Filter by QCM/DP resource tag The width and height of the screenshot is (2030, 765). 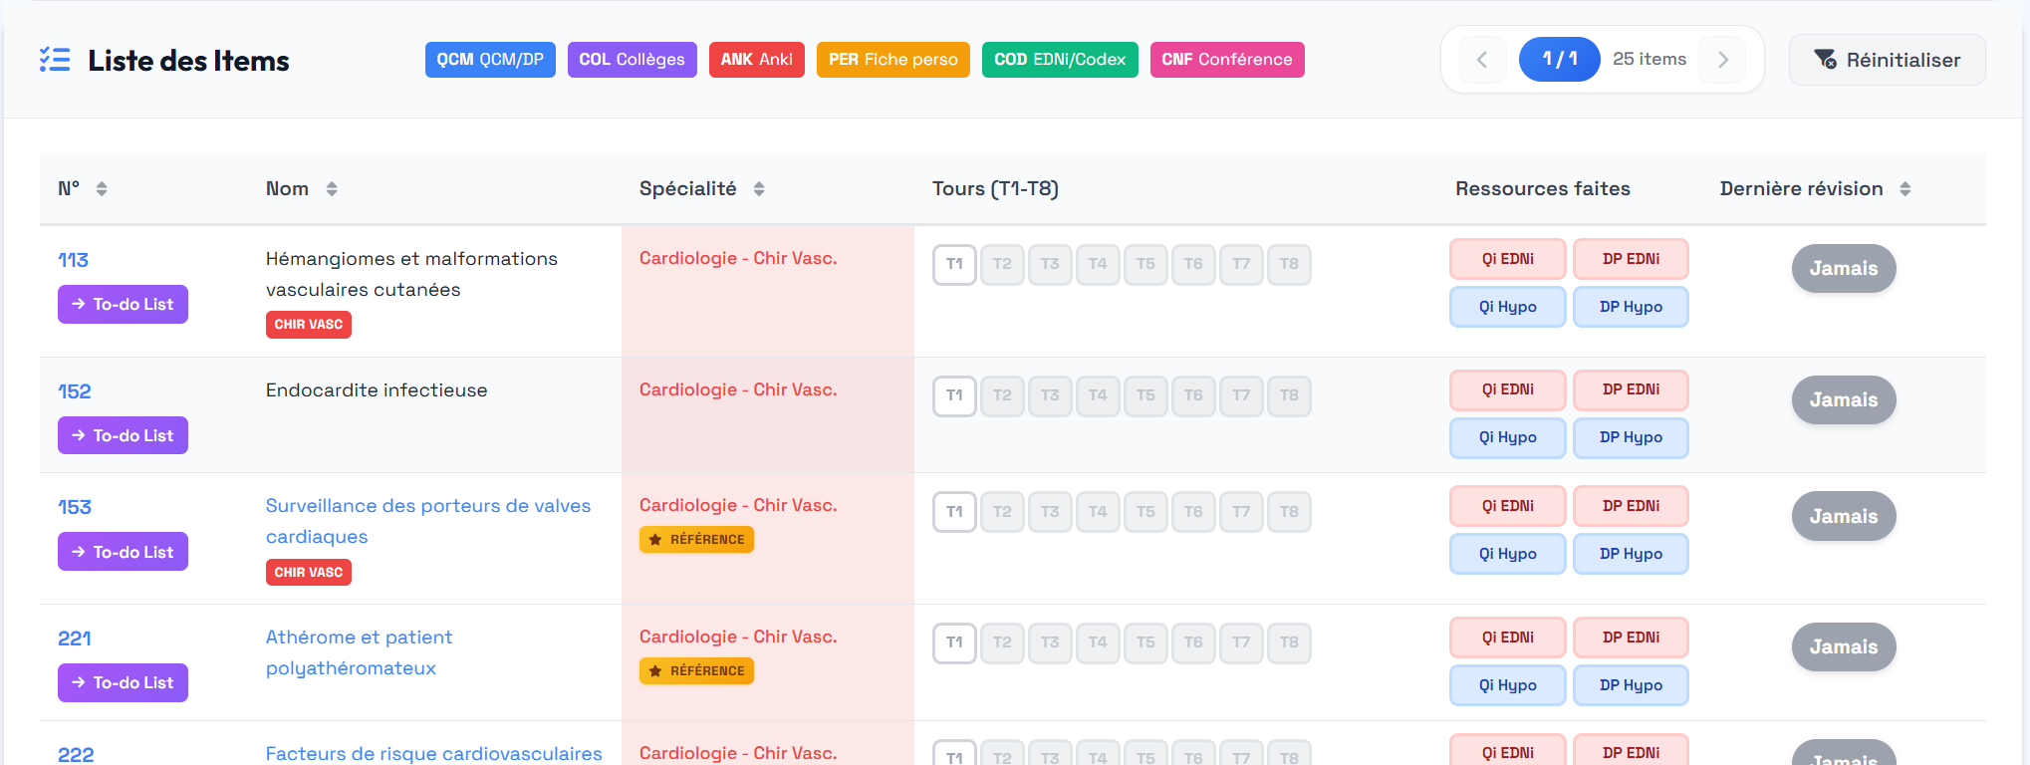pyautogui.click(x=490, y=60)
